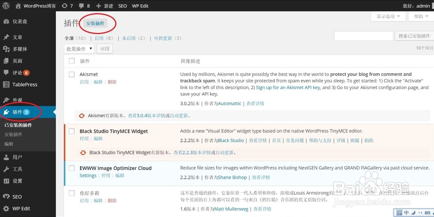The image size is (434, 217).
Task: Open the updates icon showing 7
Action: (x=65, y=6)
